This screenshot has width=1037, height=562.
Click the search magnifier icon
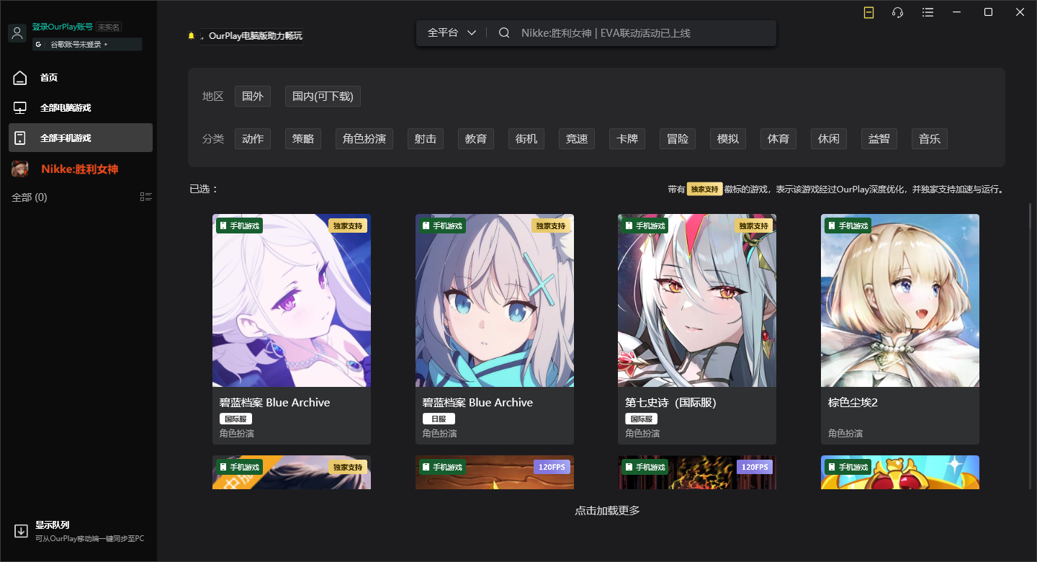503,32
